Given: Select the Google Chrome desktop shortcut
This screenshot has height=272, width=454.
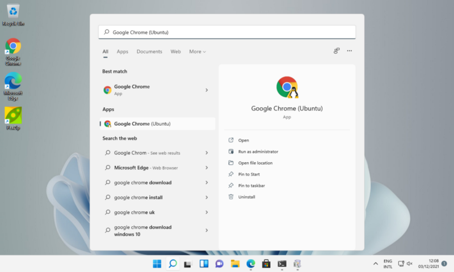Looking at the screenshot, I should [13, 52].
